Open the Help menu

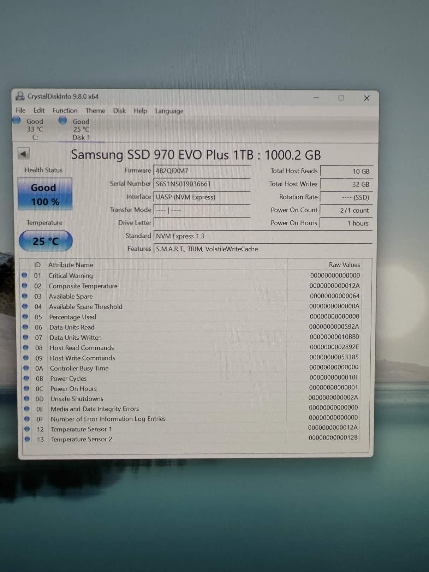tap(140, 111)
